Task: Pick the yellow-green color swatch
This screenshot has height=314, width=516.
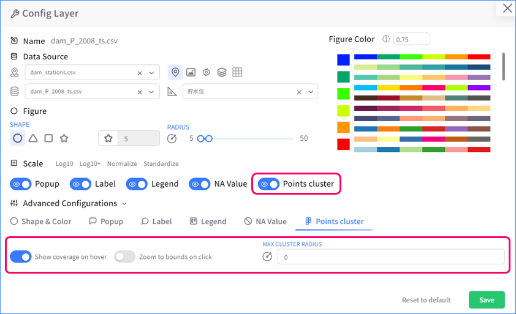Action: tap(343, 110)
